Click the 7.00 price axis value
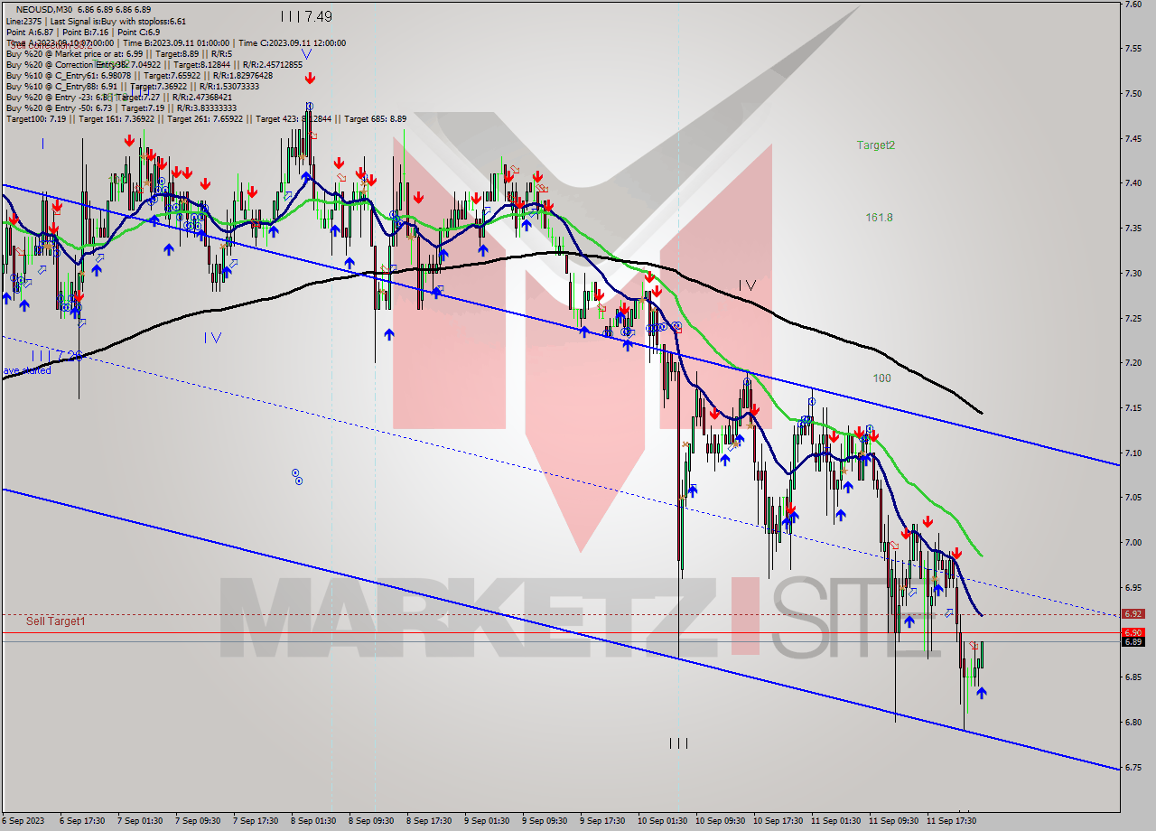 coord(1133,542)
